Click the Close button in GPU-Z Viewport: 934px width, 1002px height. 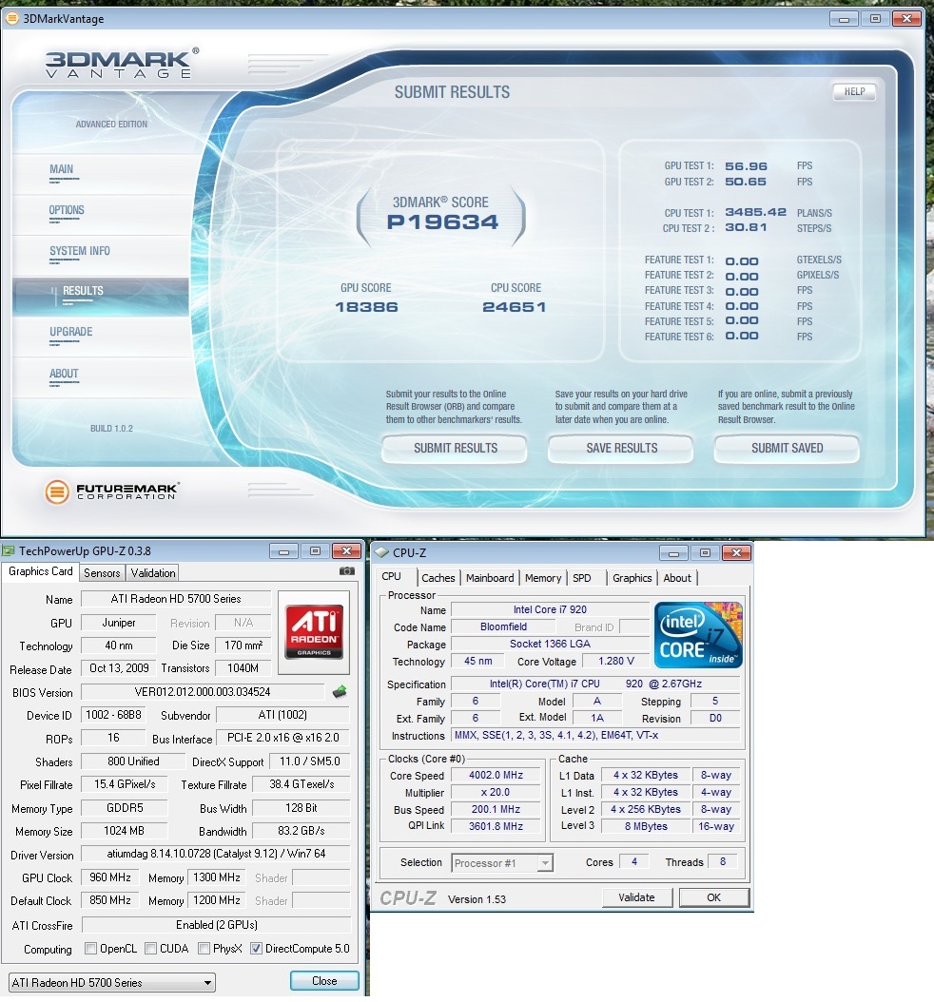(324, 981)
